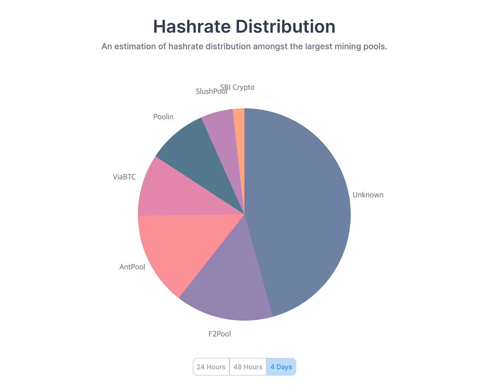Select the 24 Hours time range
Screen dimensions: 495x387
(x=211, y=367)
